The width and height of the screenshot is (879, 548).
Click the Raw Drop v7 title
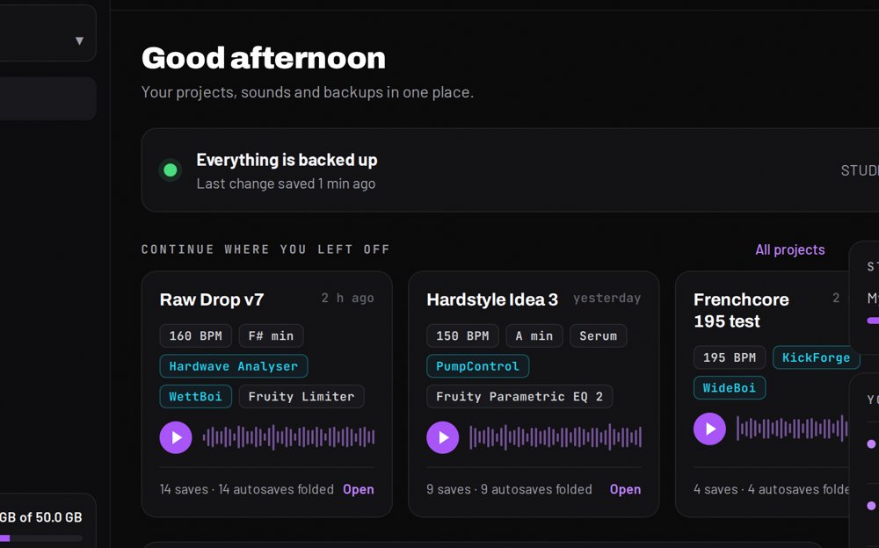click(211, 299)
